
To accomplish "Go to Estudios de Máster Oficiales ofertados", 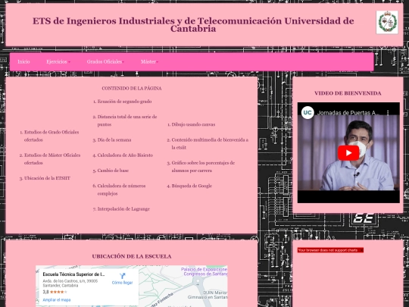I will click(52, 158).
